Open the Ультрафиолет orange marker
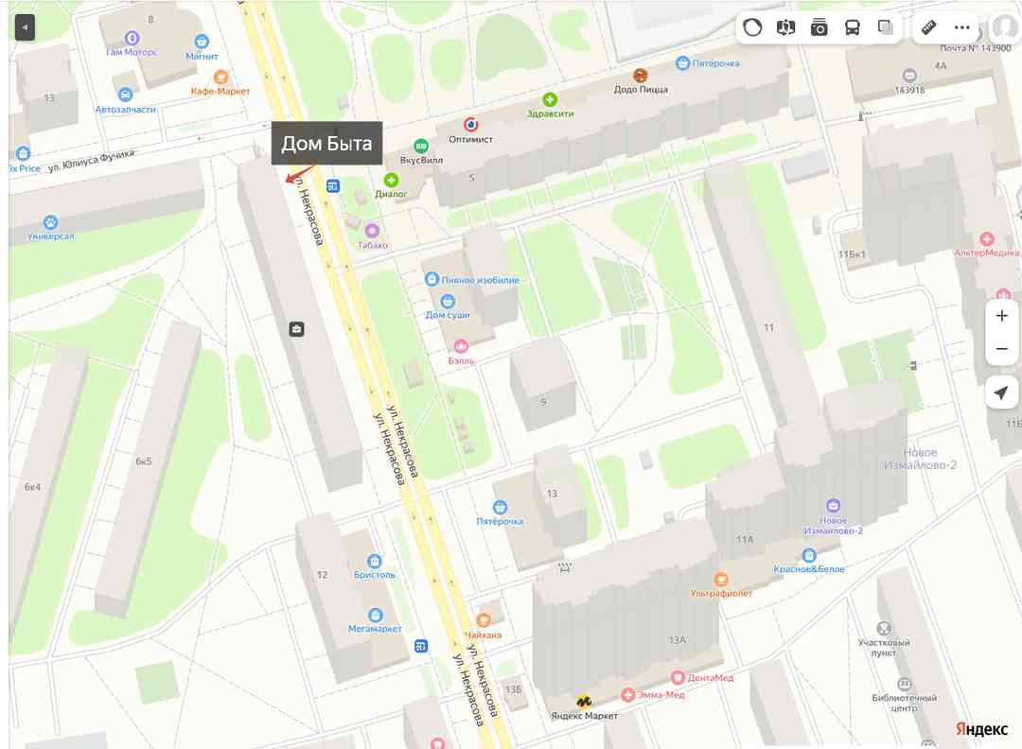Viewport: 1022px width, 749px height. coord(721,579)
